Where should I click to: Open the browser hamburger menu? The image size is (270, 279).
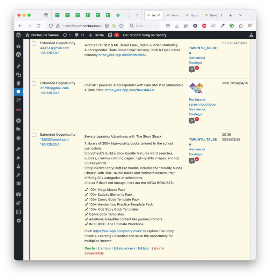(250, 26)
